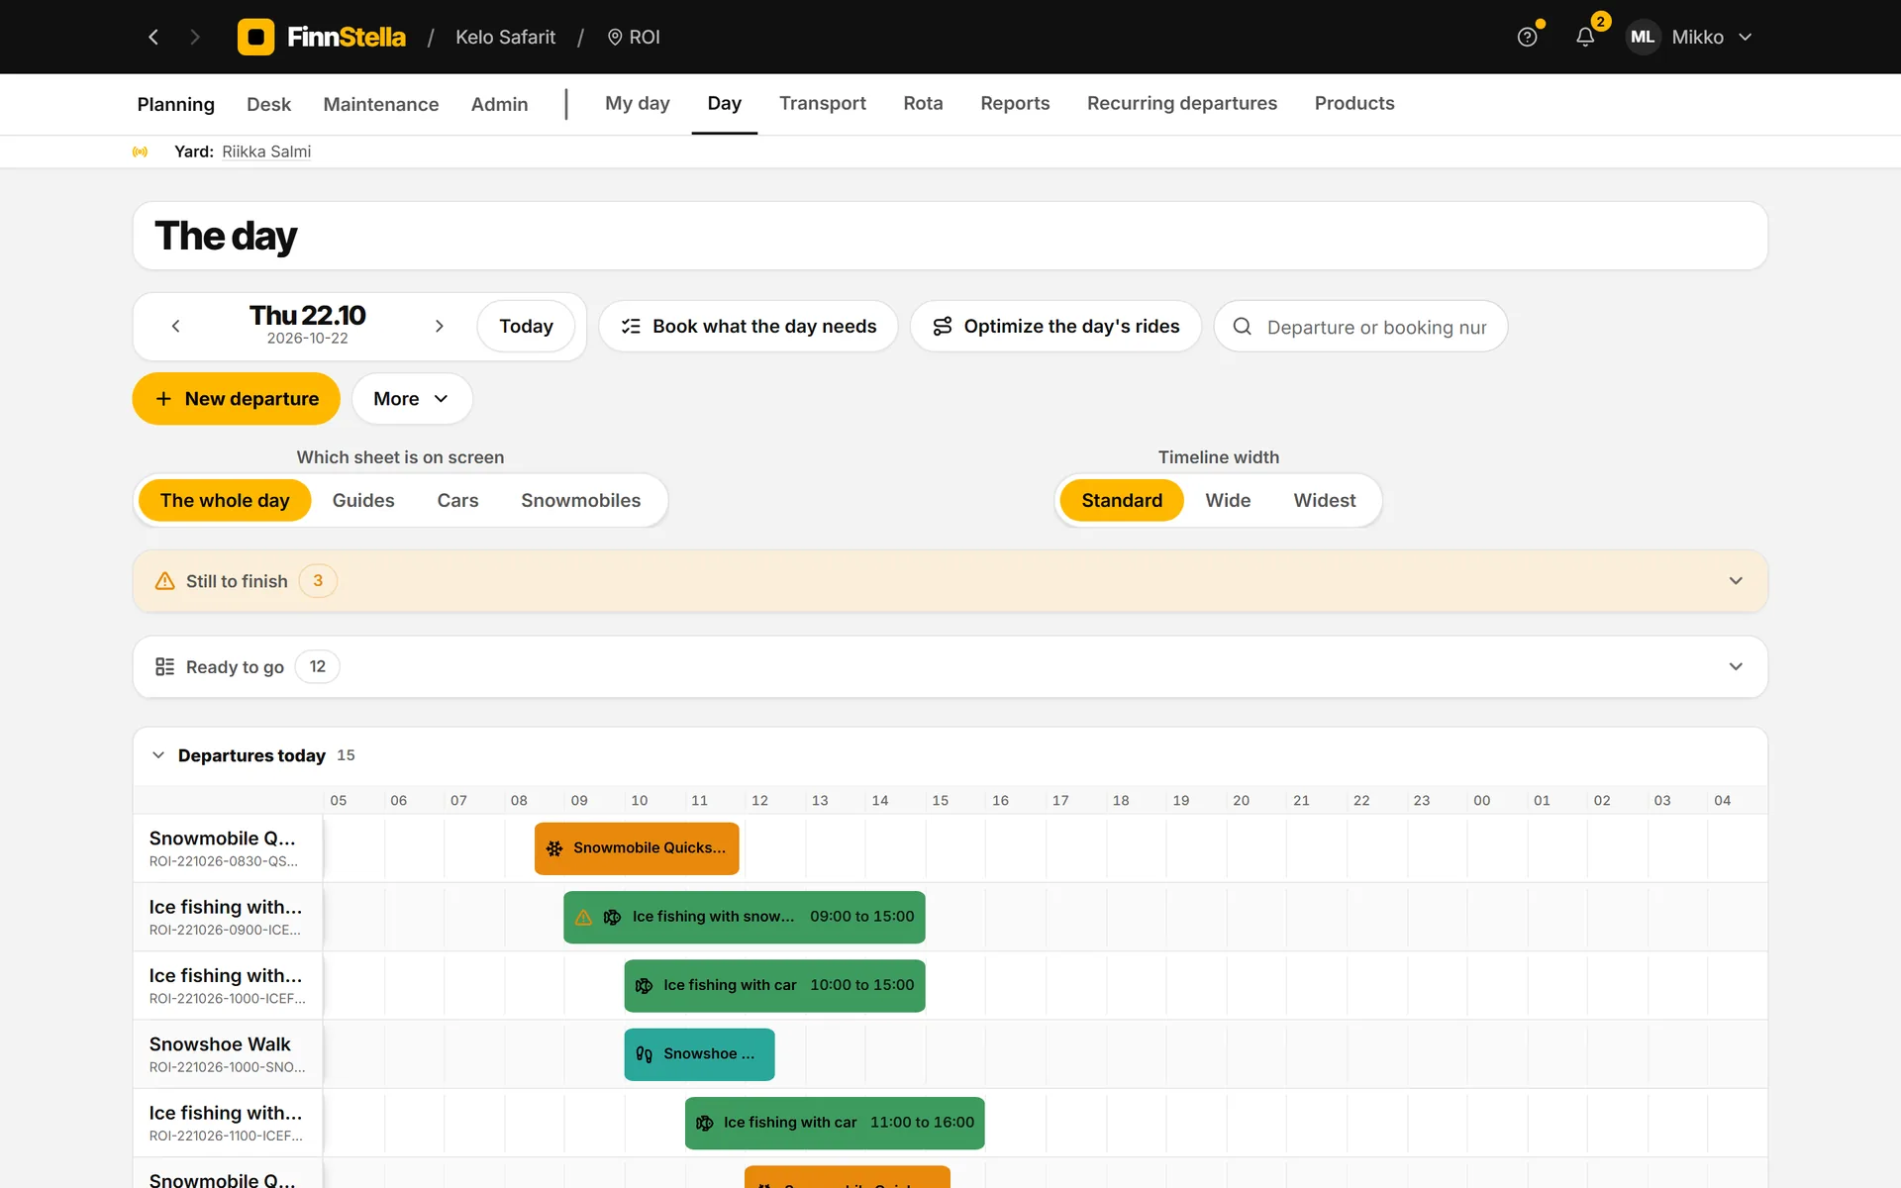This screenshot has width=1901, height=1188.
Task: Click Book what the day needs
Action: [749, 326]
